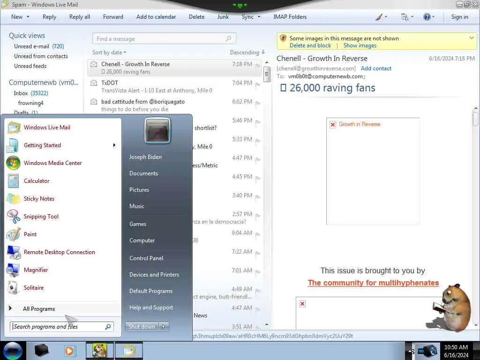Click search icon in Start menu search box
The image size is (480, 360).
tap(108, 327)
